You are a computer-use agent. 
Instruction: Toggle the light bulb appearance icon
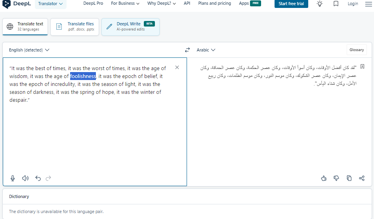tap(320, 4)
